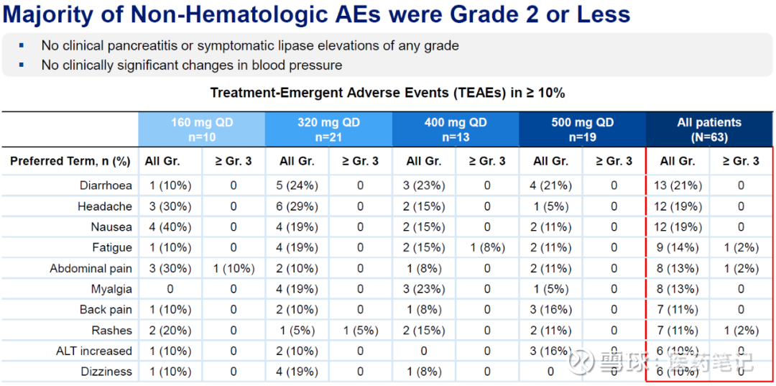Select the Diarrhoea row label
The width and height of the screenshot is (776, 386).
106,185
